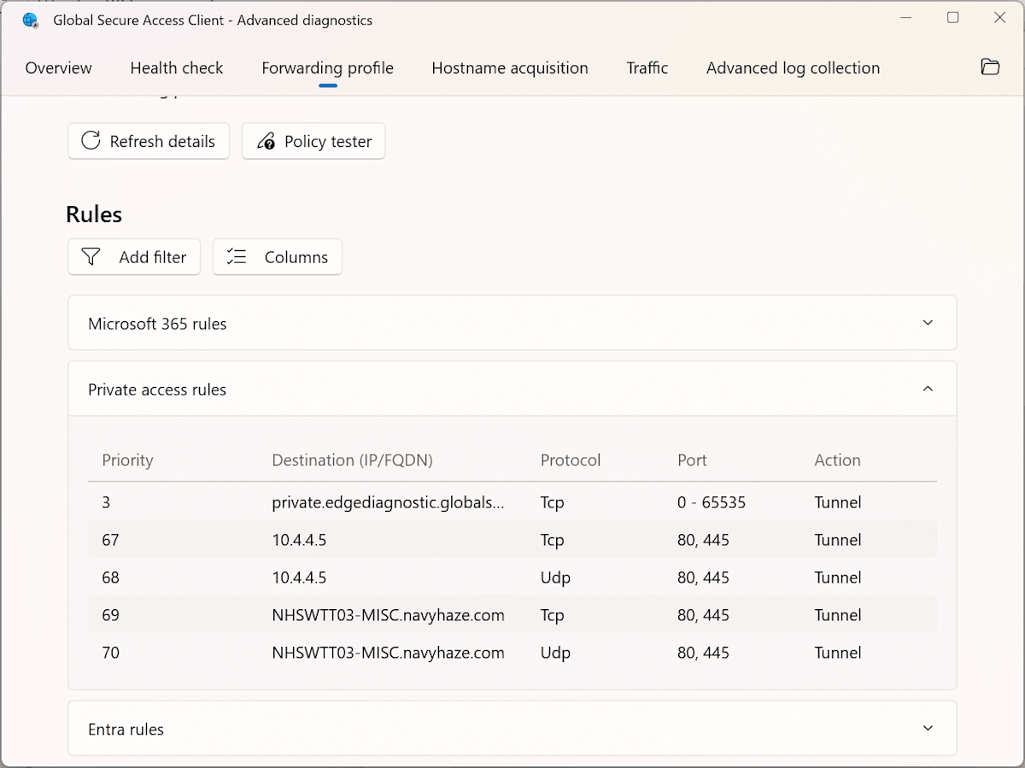
Task: Click NHSWTT03-MISC.navyhaze.com in row 69
Action: click(388, 615)
